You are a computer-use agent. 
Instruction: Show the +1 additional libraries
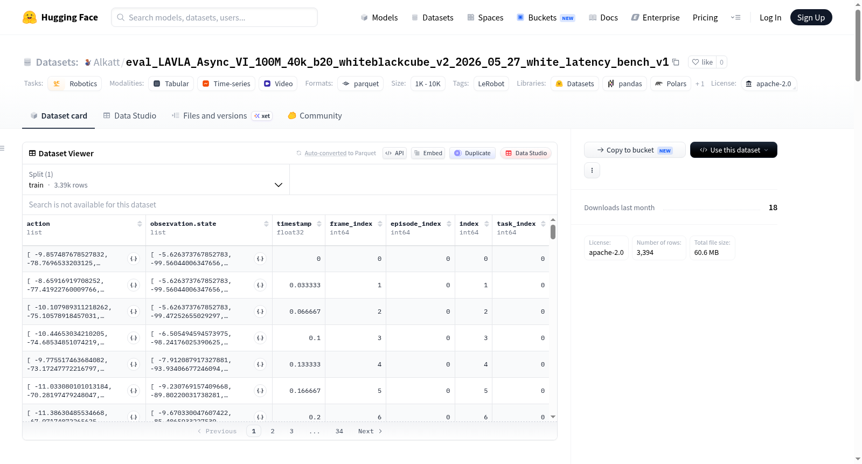[700, 84]
